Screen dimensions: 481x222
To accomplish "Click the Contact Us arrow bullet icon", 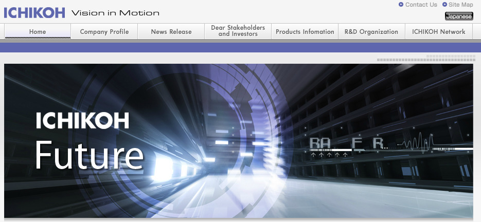I will coord(401,4).
